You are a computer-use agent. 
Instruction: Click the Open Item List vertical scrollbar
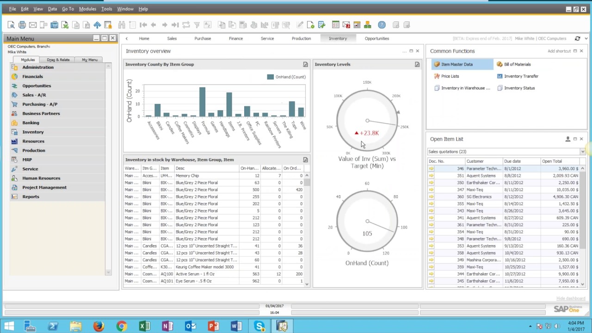pos(582,227)
